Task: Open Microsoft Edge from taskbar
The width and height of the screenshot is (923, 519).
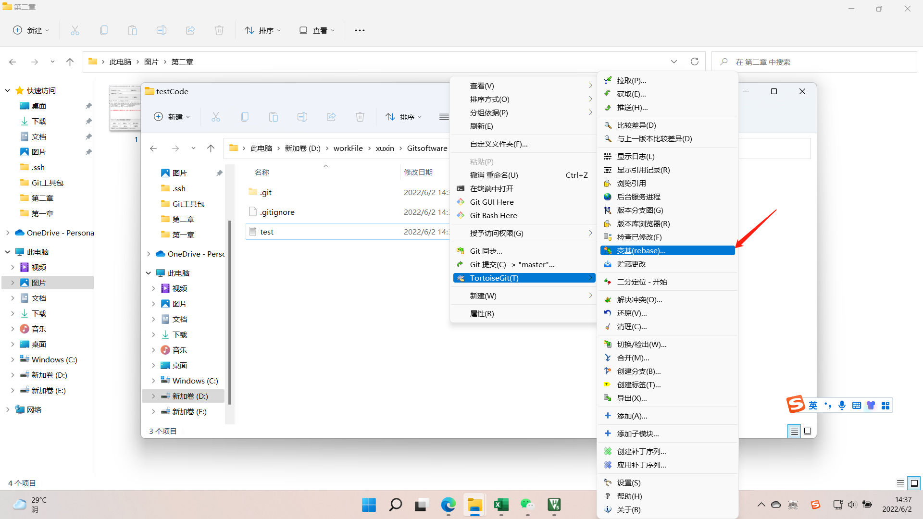Action: pos(448,505)
